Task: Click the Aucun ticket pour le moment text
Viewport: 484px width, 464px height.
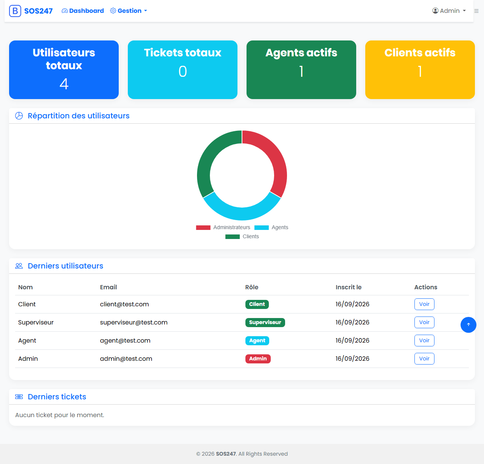Action: click(60, 415)
